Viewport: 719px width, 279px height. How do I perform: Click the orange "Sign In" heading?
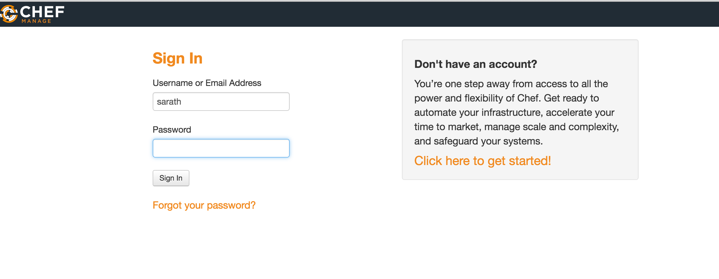point(178,58)
